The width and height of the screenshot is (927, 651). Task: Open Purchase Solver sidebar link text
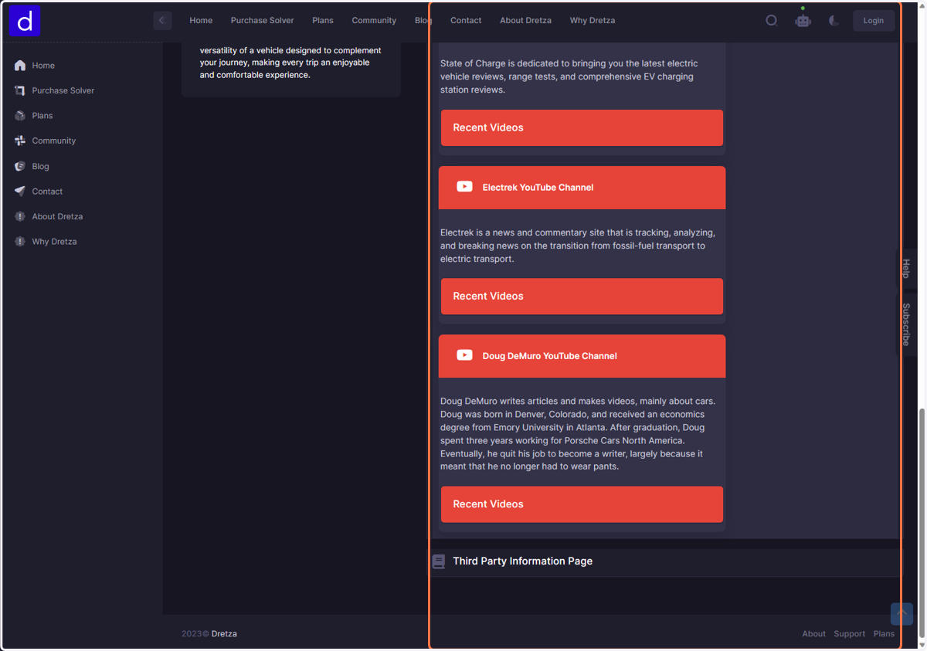point(63,90)
